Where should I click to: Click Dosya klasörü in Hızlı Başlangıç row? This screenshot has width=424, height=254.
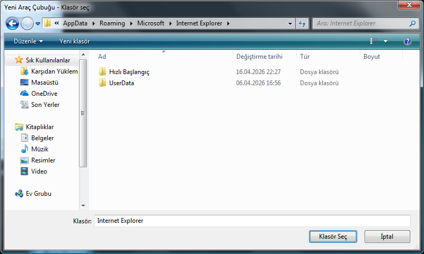[x=319, y=72]
